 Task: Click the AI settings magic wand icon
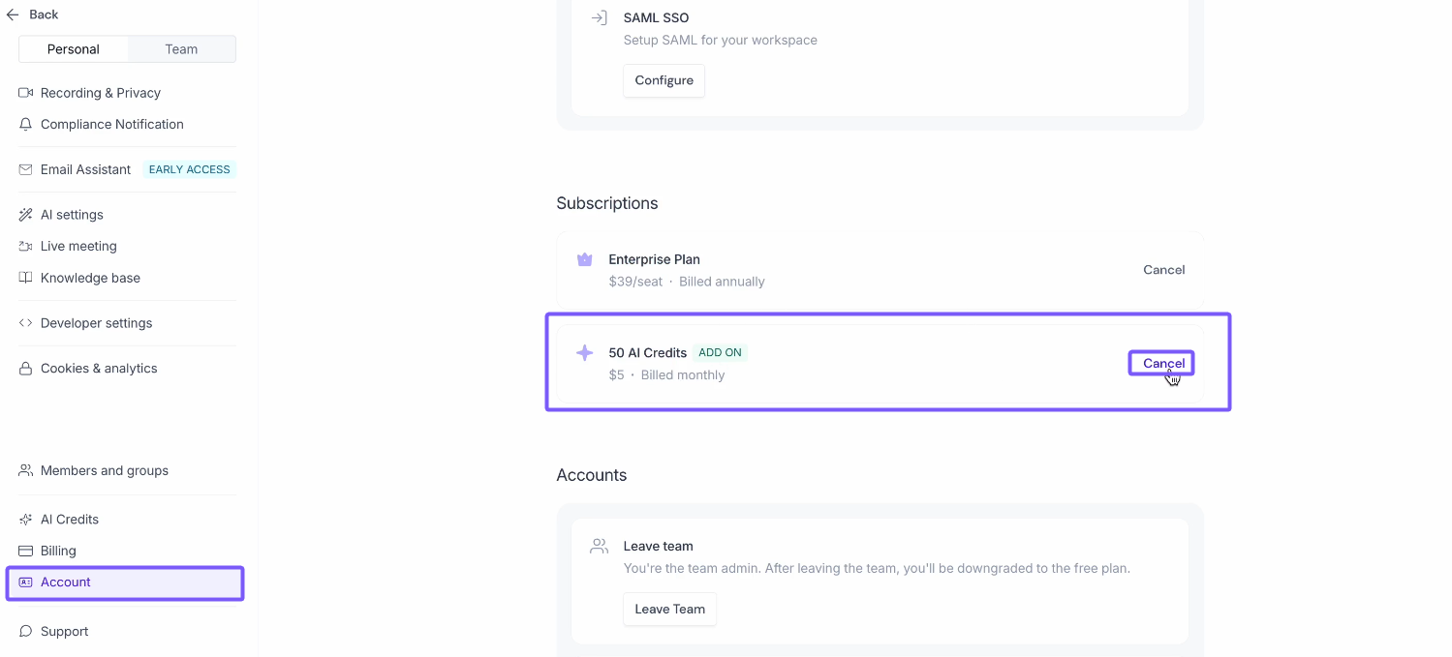pos(26,215)
